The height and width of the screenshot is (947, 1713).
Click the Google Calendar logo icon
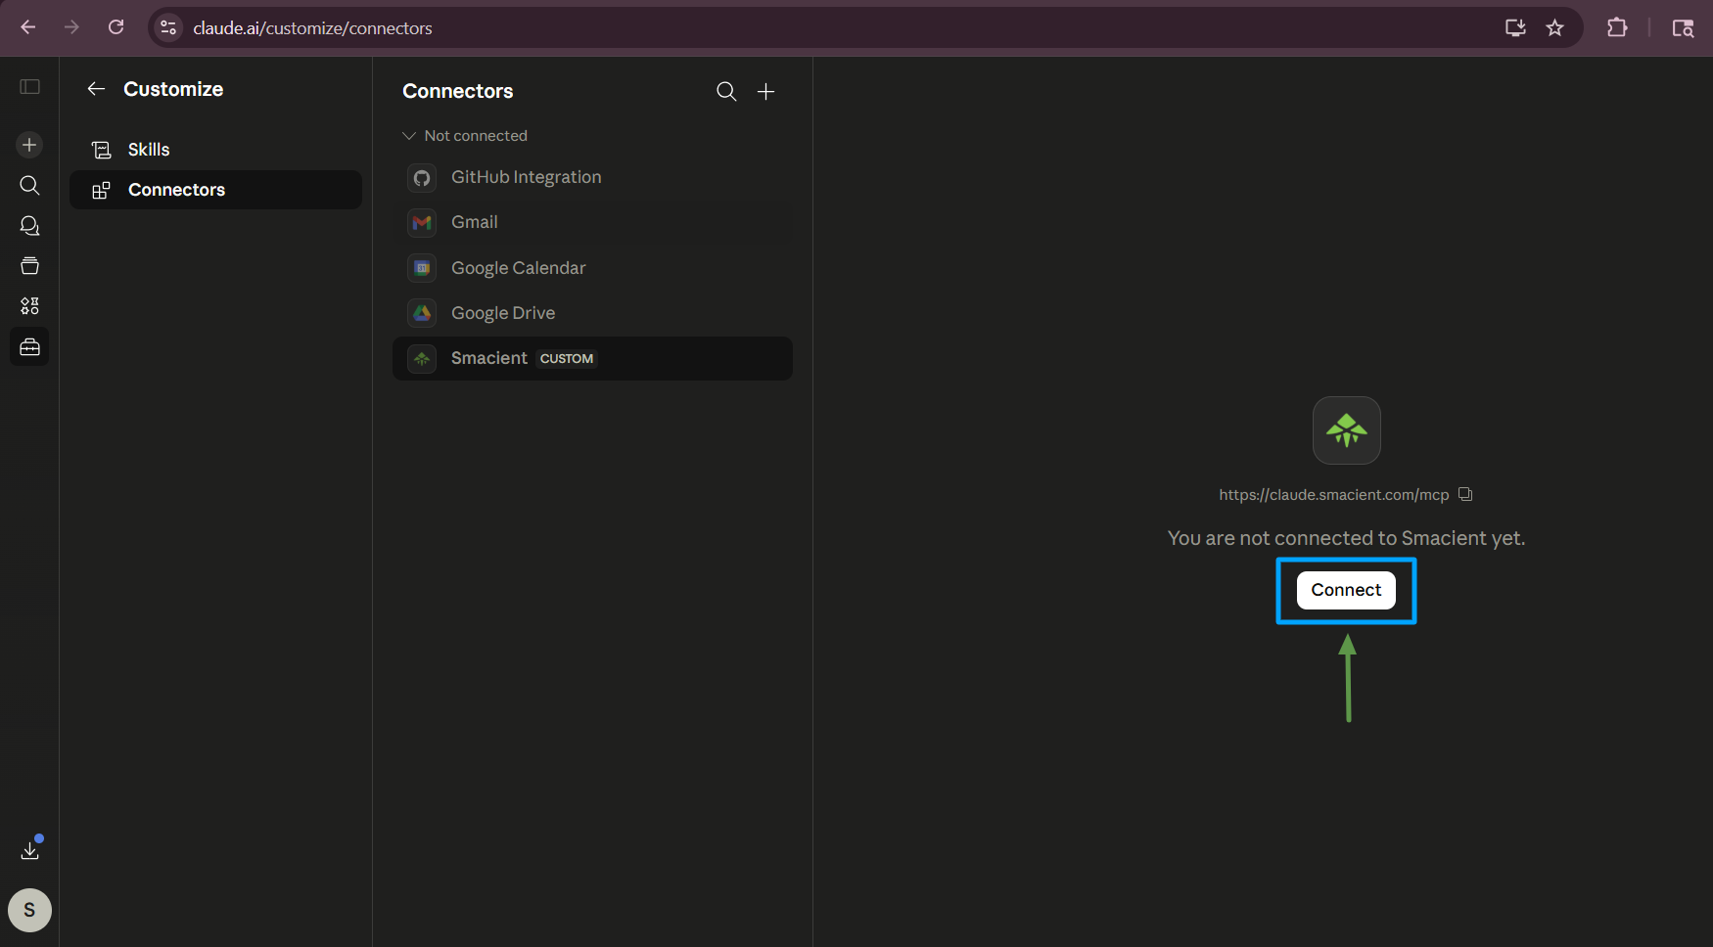pos(422,268)
